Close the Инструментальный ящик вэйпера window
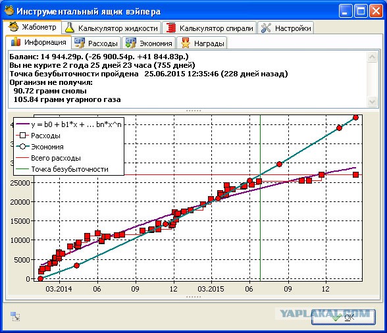 tap(376, 11)
